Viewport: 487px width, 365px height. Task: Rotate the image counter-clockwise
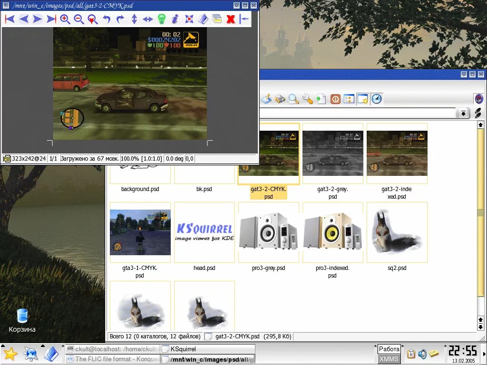click(x=106, y=19)
